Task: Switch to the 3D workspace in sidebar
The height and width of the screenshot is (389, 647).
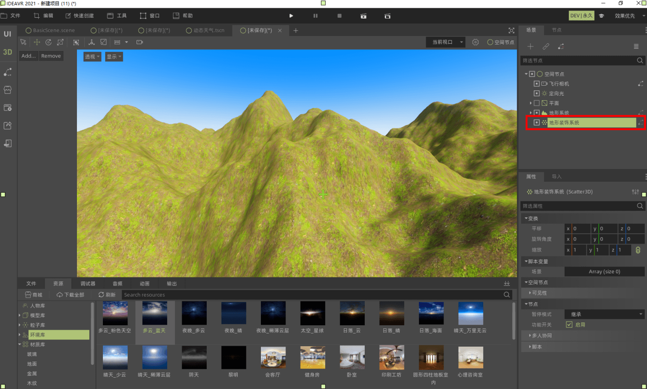Action: point(8,52)
